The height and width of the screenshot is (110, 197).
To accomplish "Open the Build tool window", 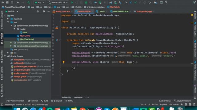I will [x=44, y=101].
